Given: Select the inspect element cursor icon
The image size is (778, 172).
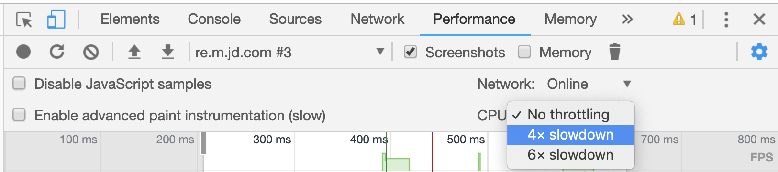Looking at the screenshot, I should (24, 20).
